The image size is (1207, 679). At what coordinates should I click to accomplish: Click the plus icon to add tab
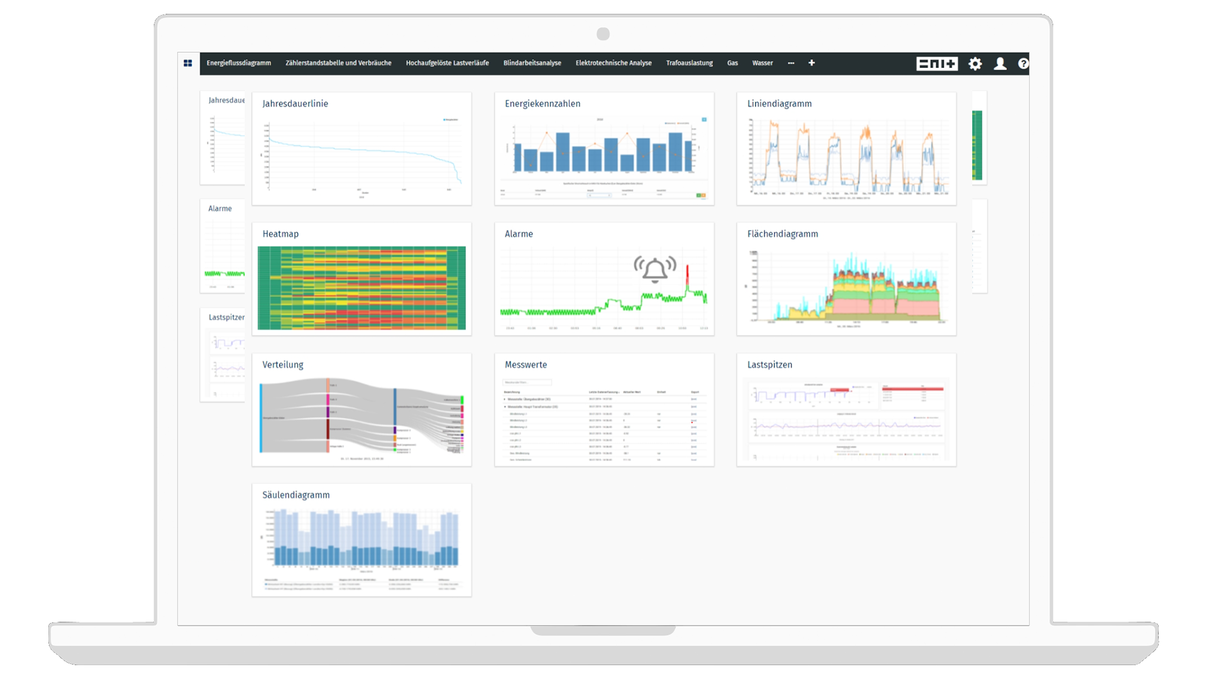point(812,63)
